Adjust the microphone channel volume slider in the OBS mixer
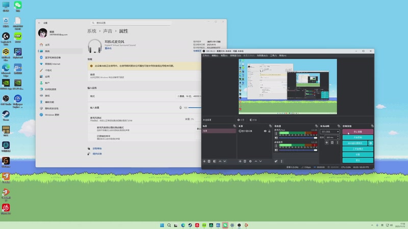 tap(298, 138)
